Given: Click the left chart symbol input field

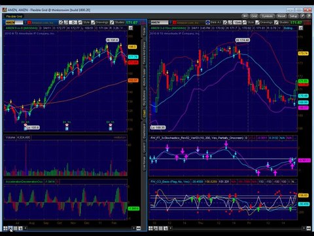Looking at the screenshot, I should point(14,22).
